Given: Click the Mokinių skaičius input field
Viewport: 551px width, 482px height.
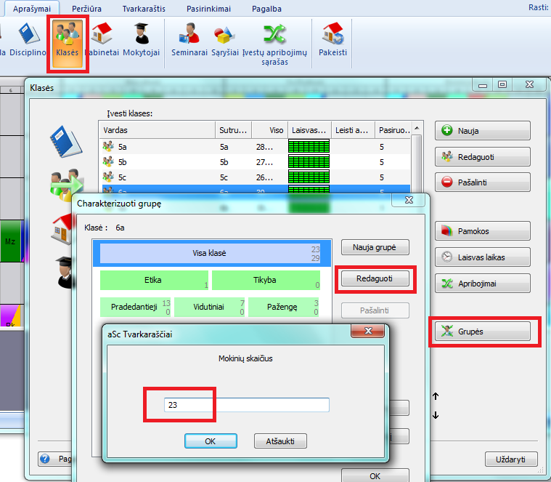Looking at the screenshot, I should [247, 405].
